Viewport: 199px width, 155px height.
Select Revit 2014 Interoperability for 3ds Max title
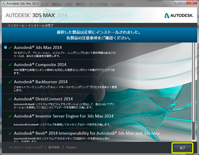87,133
